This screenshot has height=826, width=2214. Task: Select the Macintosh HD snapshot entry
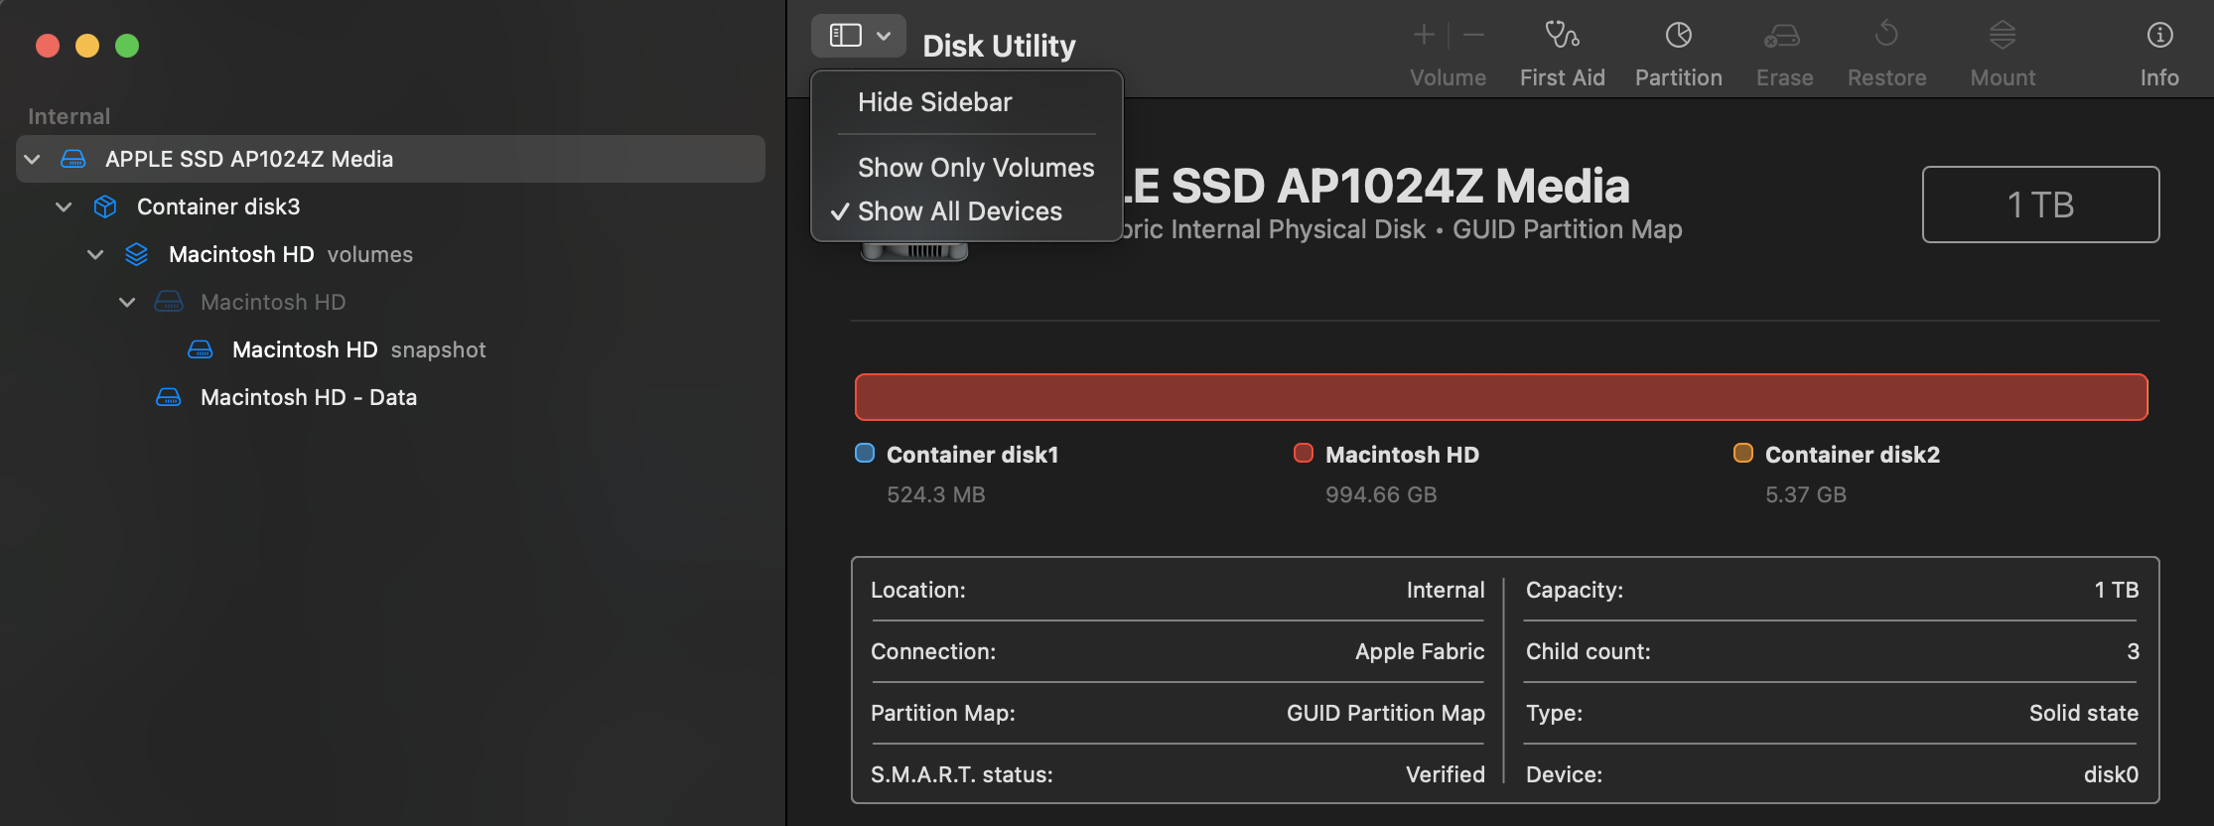coord(357,349)
